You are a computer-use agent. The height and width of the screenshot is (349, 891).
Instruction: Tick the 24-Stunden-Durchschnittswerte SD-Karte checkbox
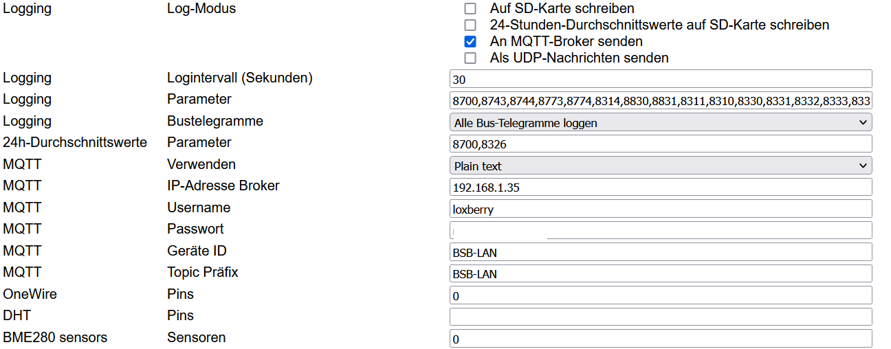click(x=470, y=25)
